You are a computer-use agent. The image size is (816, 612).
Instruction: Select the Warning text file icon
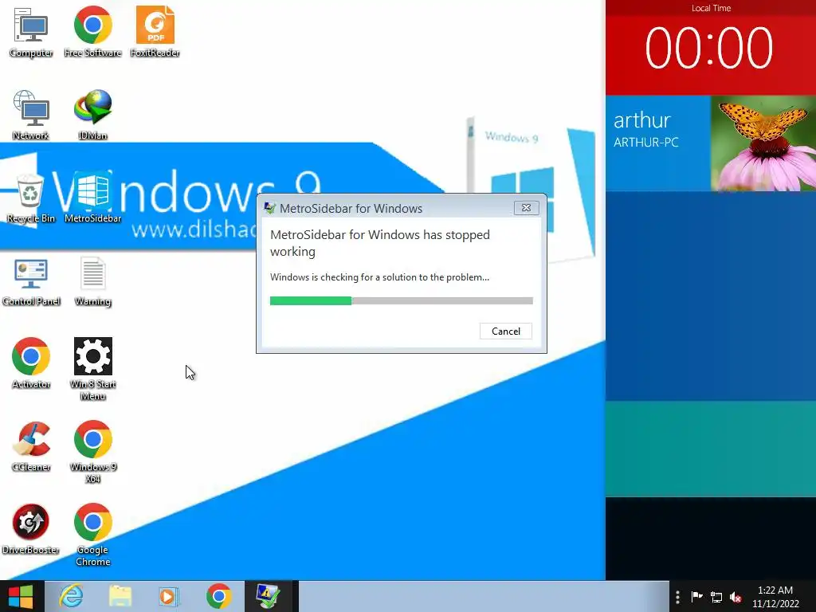click(92, 281)
